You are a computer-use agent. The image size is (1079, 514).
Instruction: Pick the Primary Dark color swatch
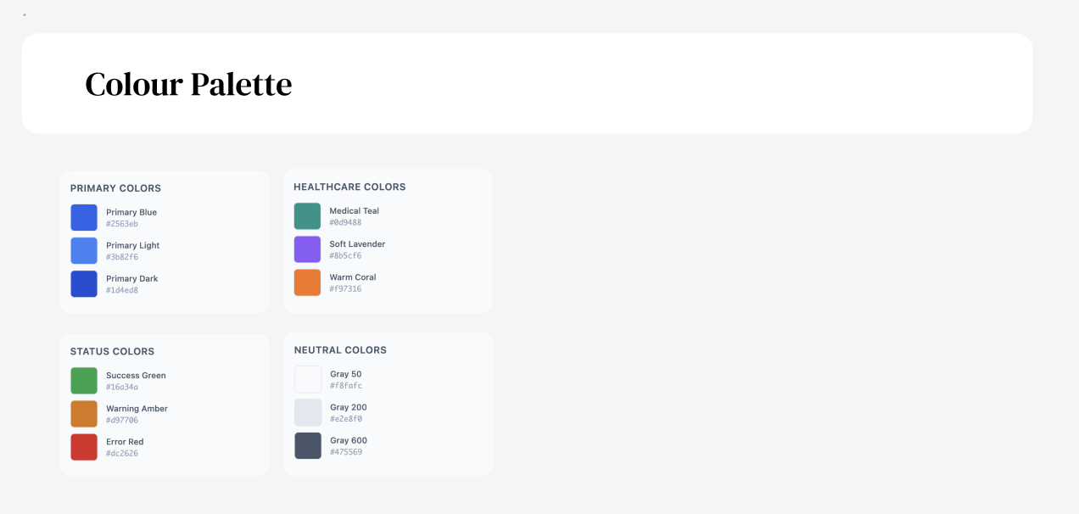point(84,284)
